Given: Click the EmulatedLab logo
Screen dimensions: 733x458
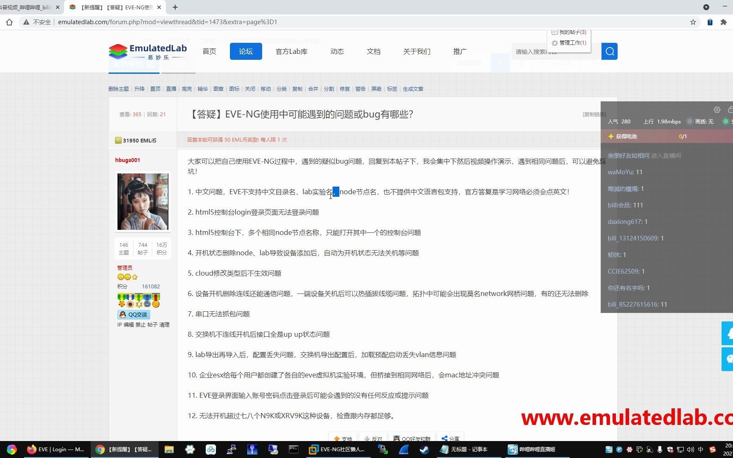Looking at the screenshot, I should click(148, 51).
